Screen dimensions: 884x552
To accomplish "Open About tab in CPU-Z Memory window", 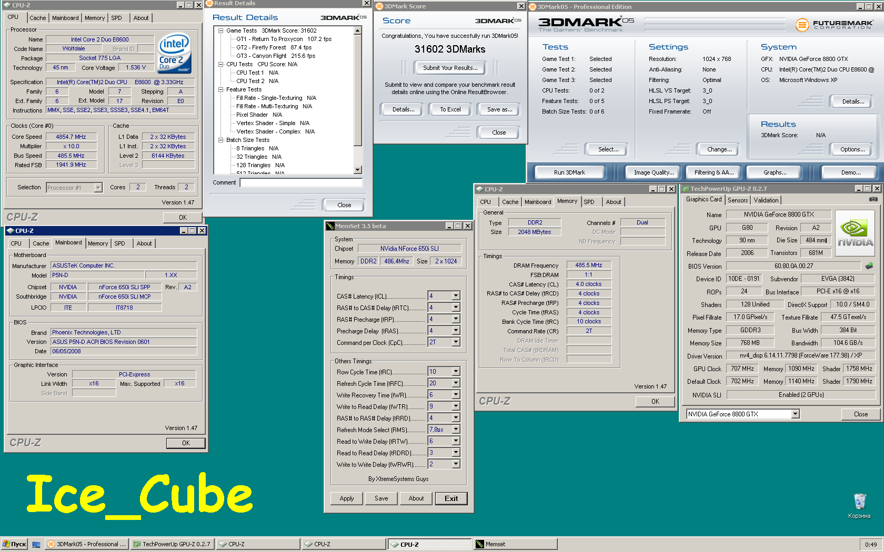I will (613, 202).
